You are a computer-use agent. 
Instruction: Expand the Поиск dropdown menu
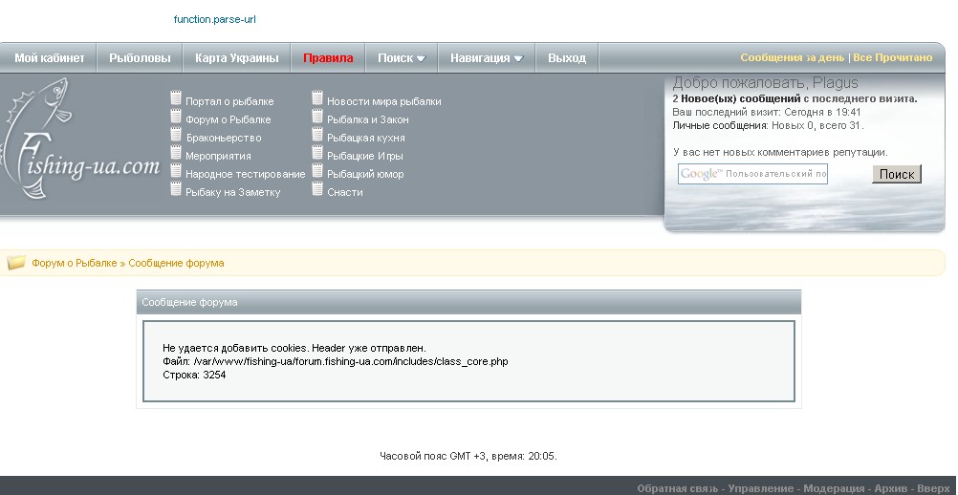[x=401, y=58]
